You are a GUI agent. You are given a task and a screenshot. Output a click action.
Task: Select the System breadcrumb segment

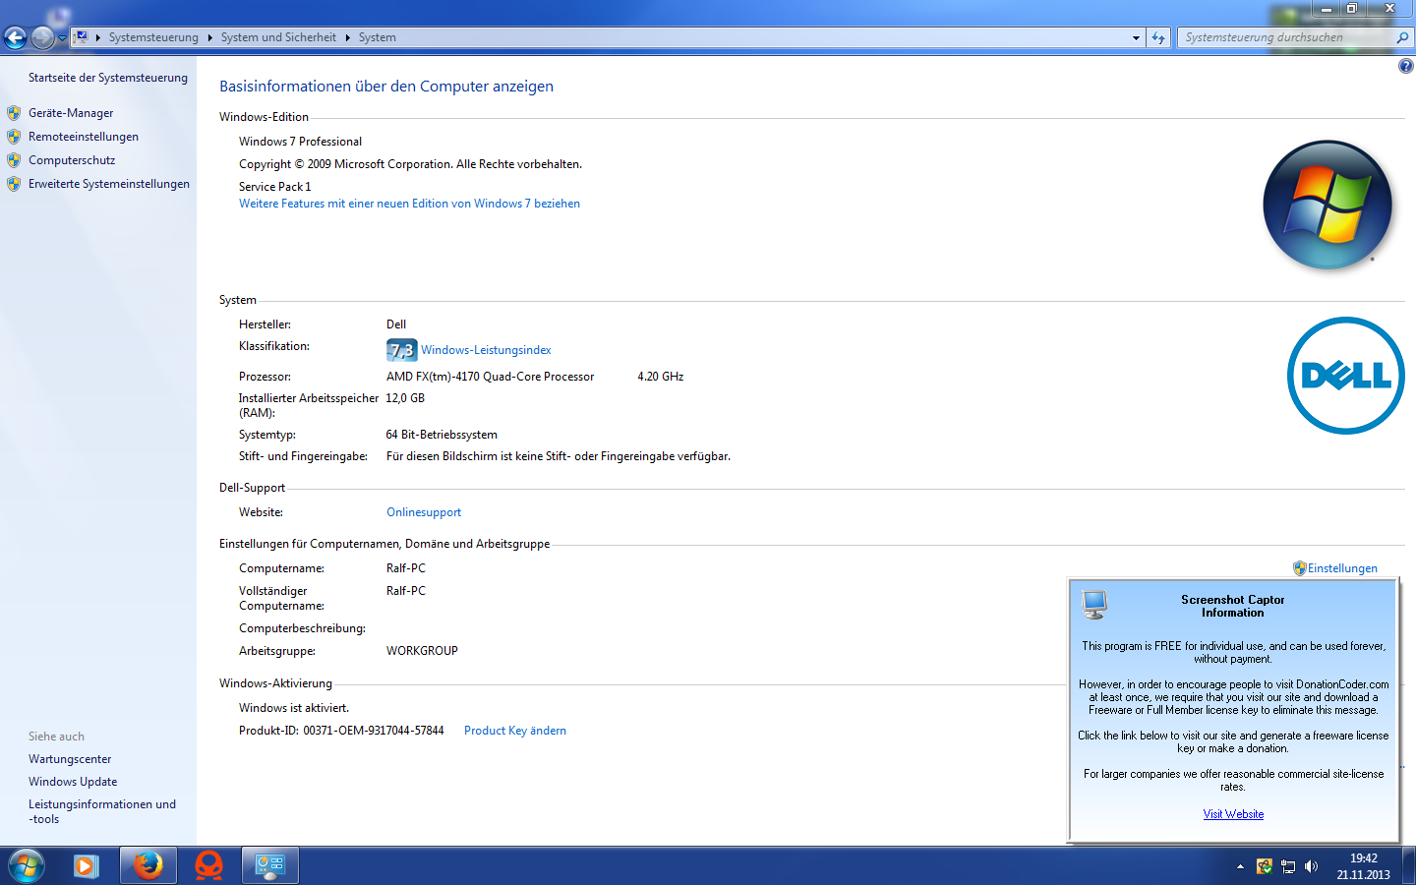[378, 37]
